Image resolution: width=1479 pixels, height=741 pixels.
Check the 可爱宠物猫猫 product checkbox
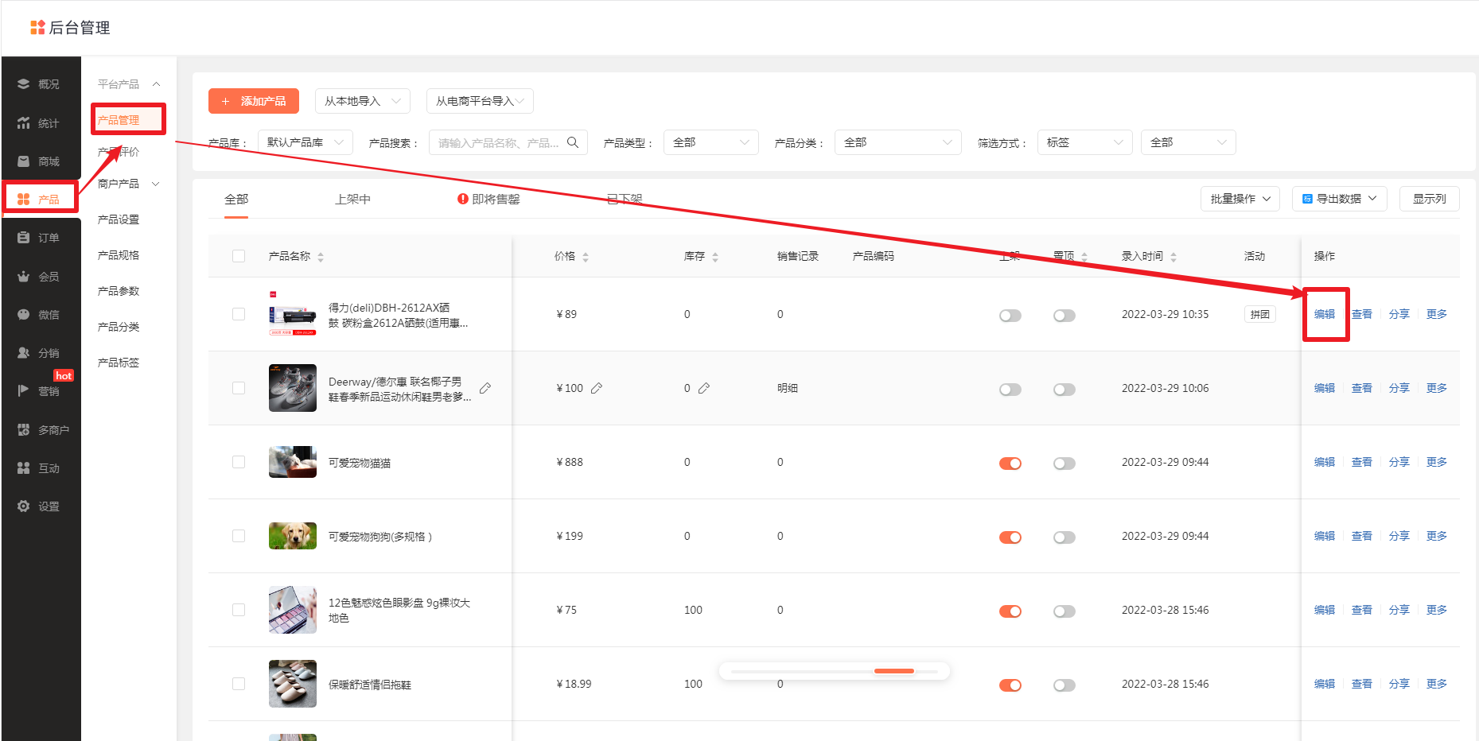click(239, 462)
